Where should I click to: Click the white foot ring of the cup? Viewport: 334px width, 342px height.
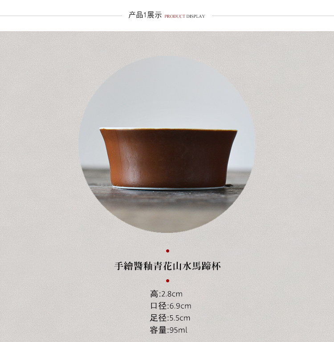tap(168, 188)
